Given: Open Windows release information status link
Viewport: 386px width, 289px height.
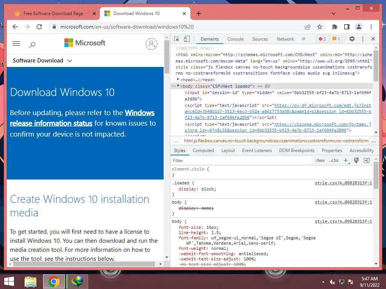Looking at the screenshot, I should coord(82,118).
